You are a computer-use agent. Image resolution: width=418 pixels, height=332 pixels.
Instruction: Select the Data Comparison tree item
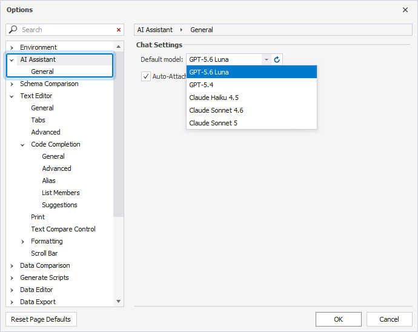(45, 265)
